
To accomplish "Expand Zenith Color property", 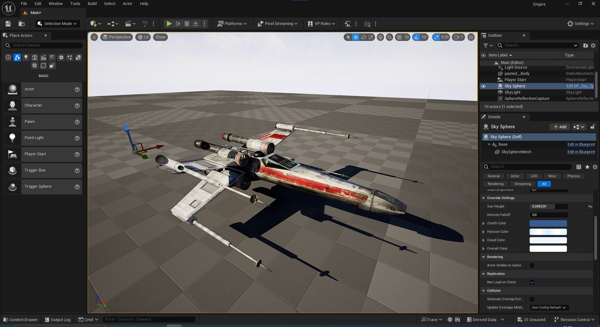I will point(483,223).
